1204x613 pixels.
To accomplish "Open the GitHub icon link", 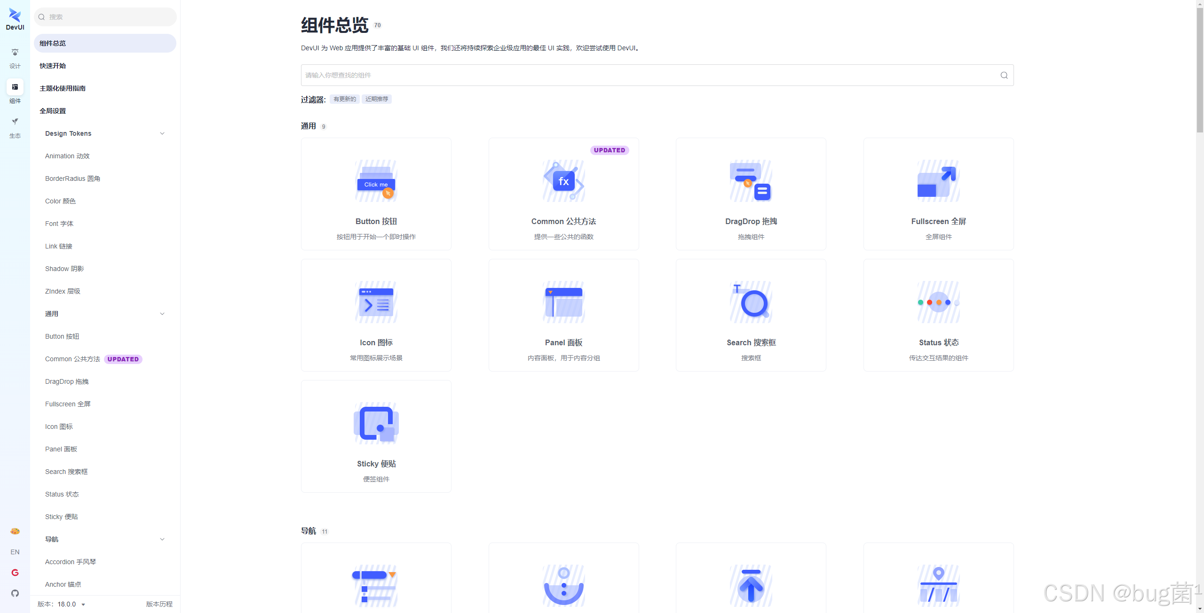I will pyautogui.click(x=15, y=593).
